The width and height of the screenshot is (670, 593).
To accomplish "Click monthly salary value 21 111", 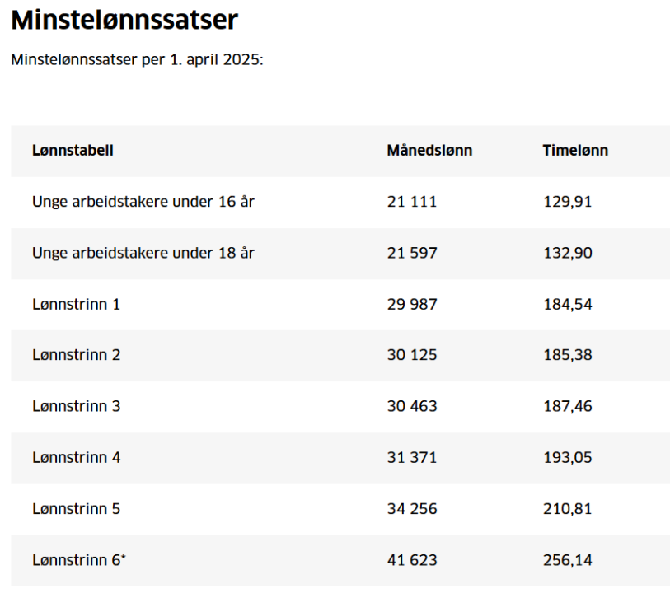I will 412,202.
